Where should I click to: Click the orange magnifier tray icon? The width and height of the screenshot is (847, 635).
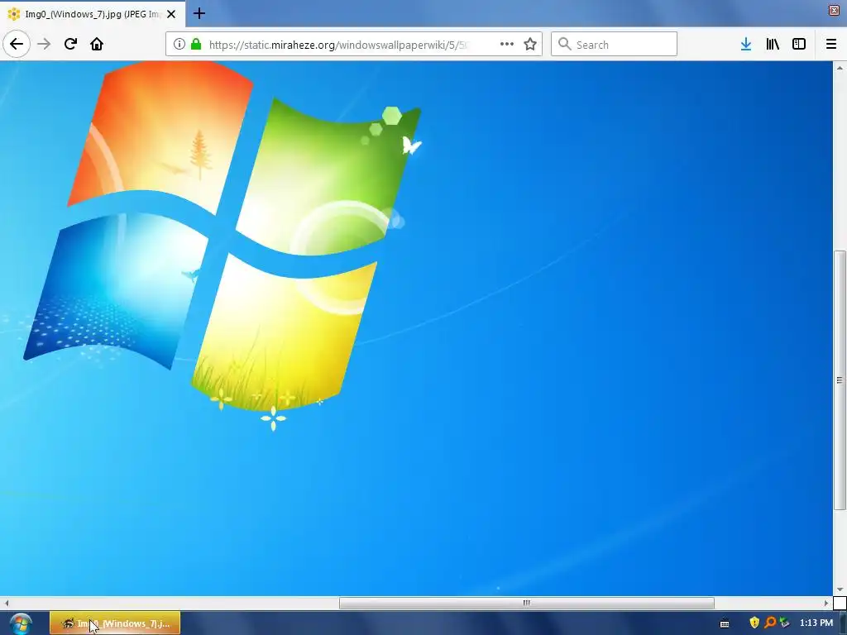770,623
